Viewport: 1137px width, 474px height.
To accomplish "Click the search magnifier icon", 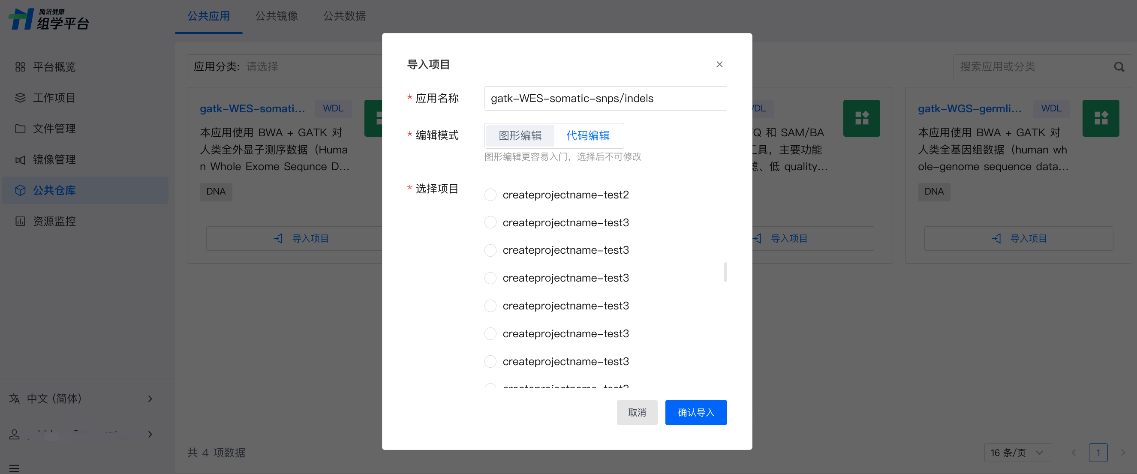I will click(1119, 66).
